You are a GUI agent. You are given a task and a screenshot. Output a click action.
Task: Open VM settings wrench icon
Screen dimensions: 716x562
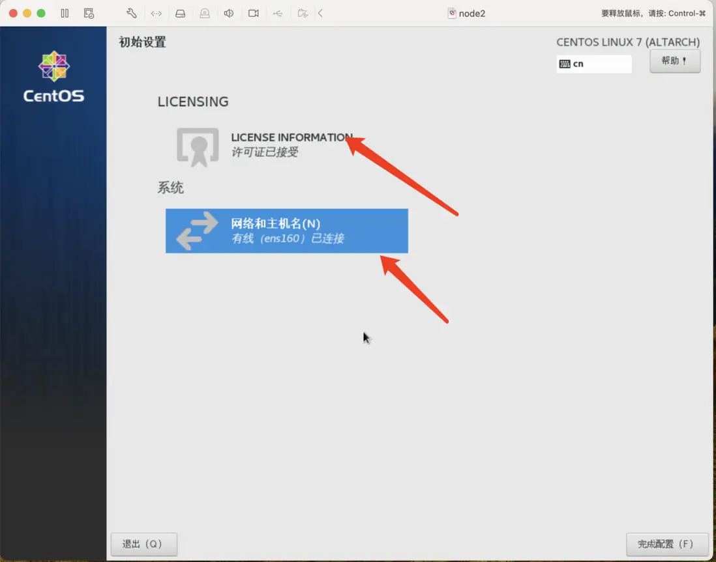click(x=132, y=13)
